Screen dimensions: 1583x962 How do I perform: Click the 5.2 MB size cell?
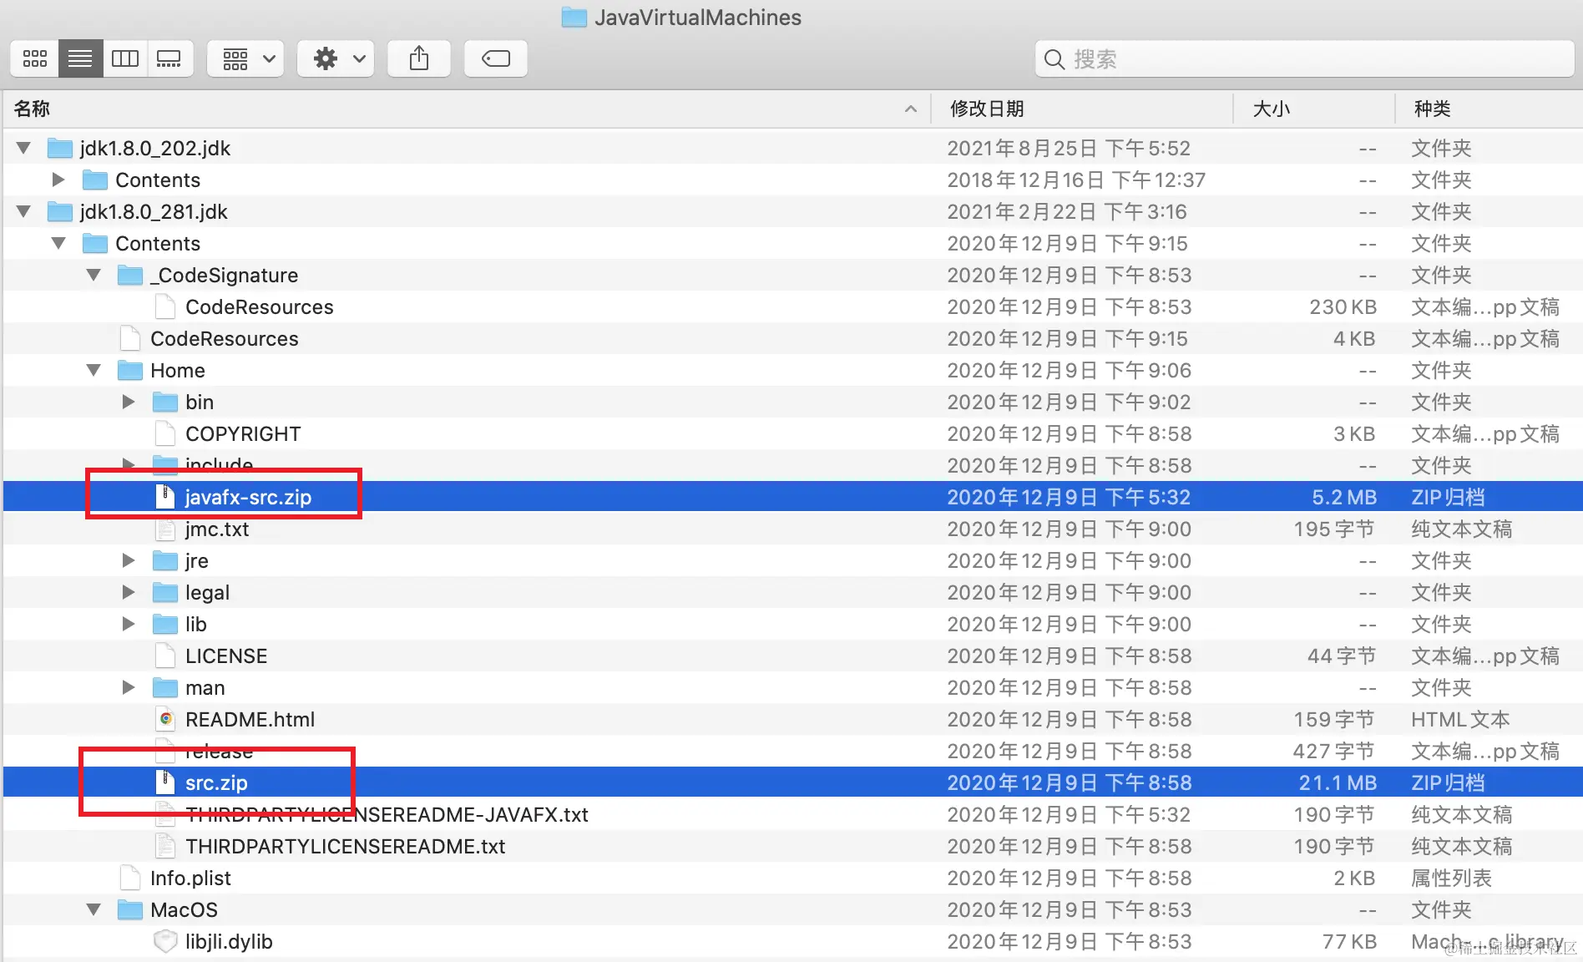pos(1343,497)
